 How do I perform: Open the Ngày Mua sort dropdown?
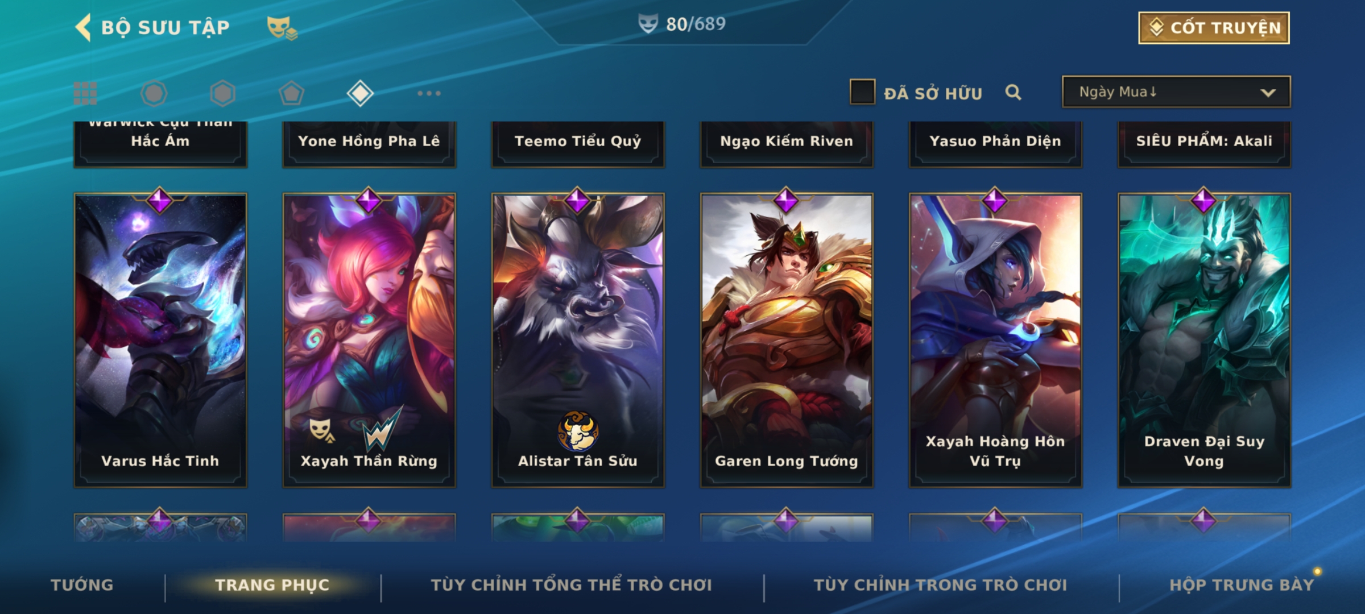point(1176,92)
